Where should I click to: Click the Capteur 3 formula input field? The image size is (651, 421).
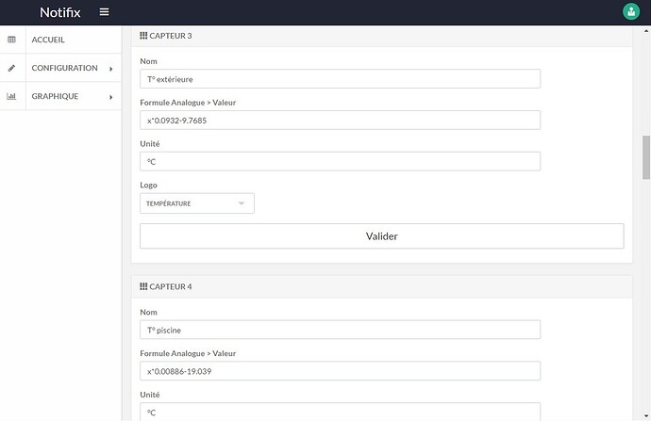point(340,120)
